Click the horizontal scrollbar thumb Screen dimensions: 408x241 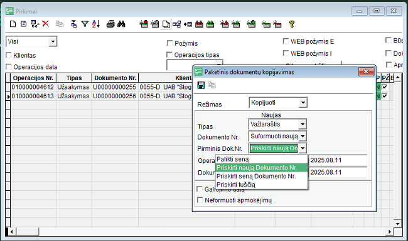pos(27,232)
